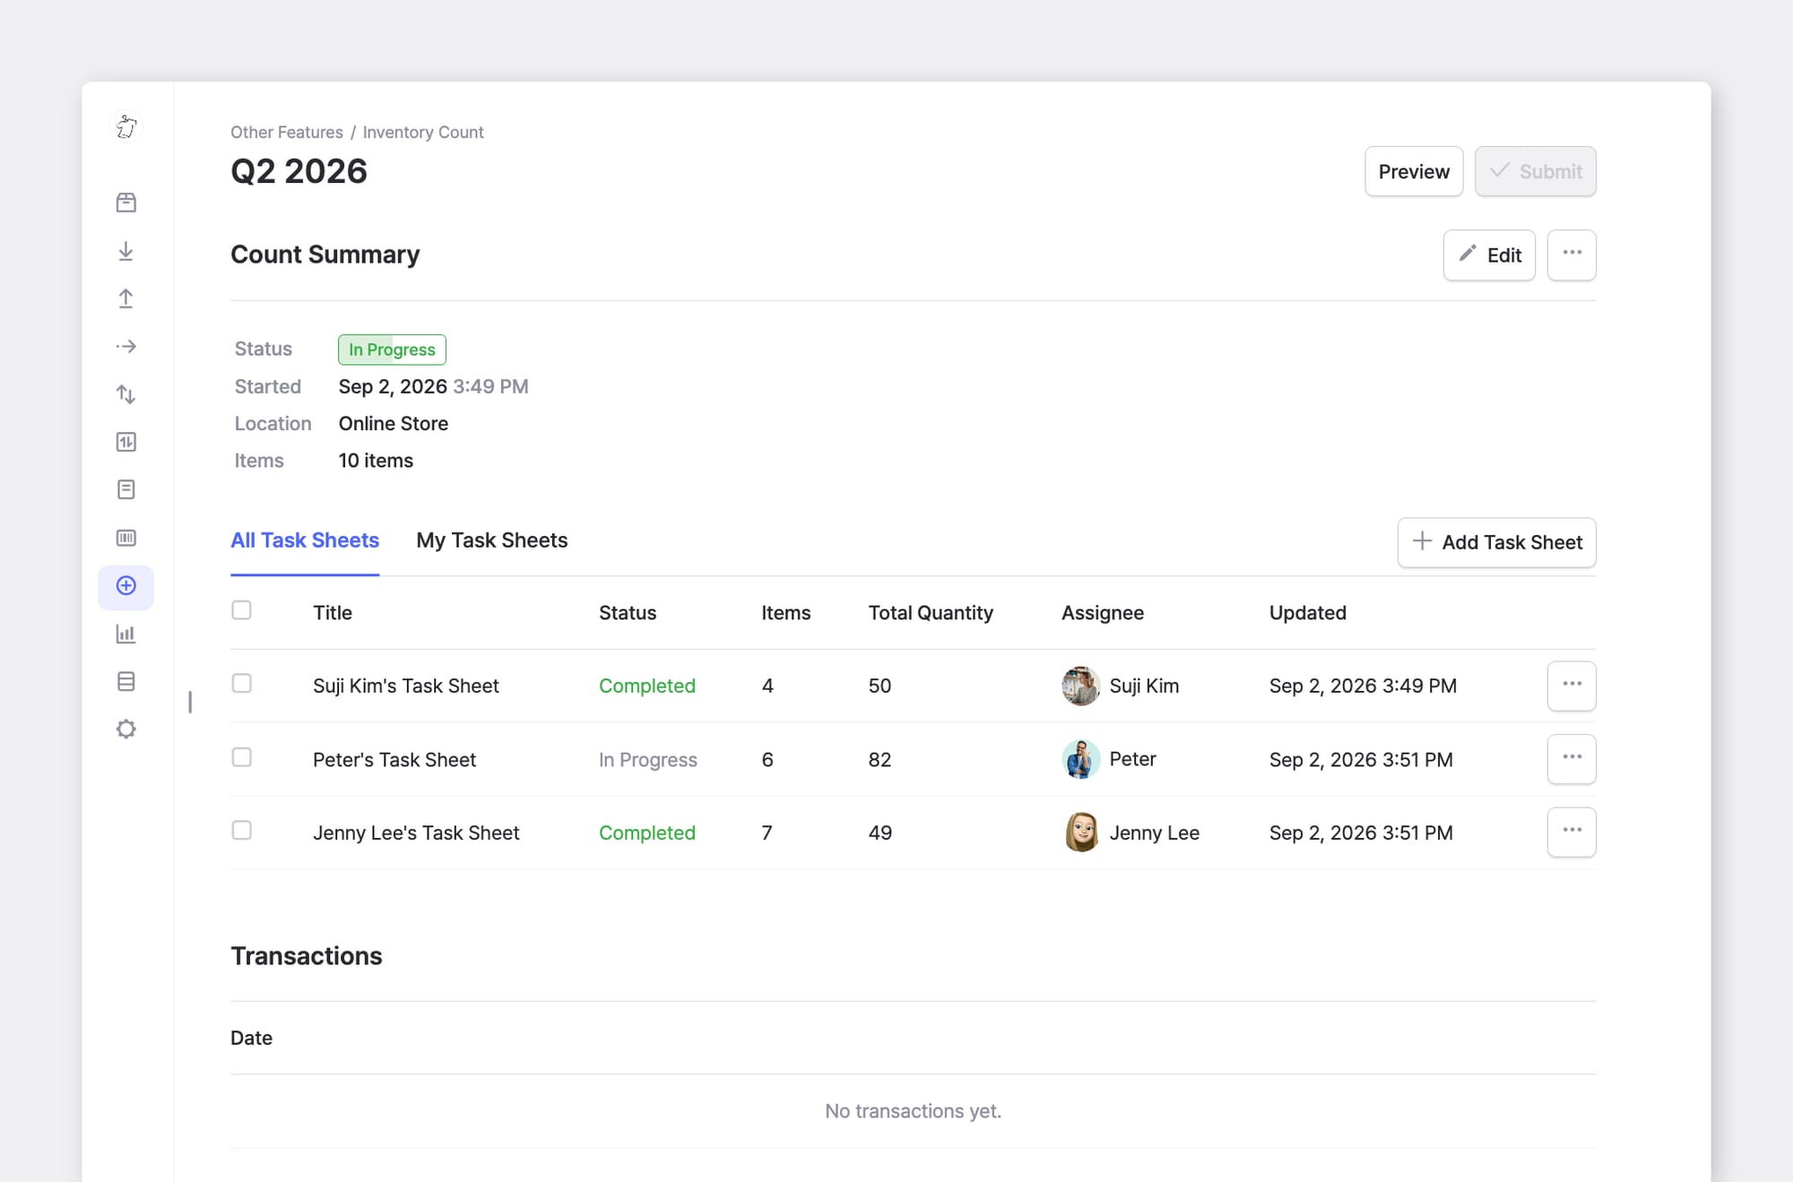
Task: Click the sidebar resize handle bar
Action: 190,702
